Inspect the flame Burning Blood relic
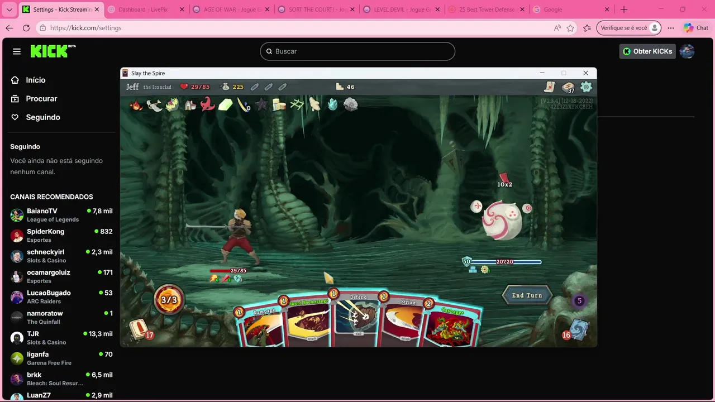Image resolution: width=715 pixels, height=402 pixels. point(136,104)
